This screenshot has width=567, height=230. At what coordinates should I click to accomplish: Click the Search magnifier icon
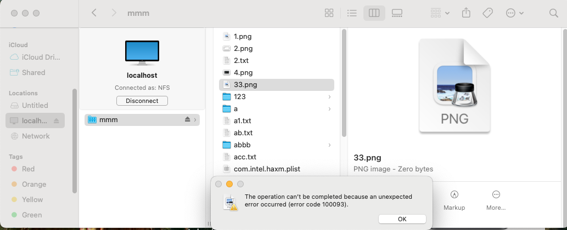(x=553, y=13)
